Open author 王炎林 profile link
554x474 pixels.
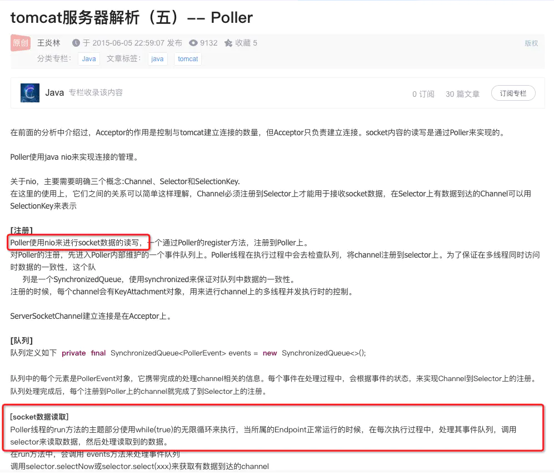(x=49, y=43)
